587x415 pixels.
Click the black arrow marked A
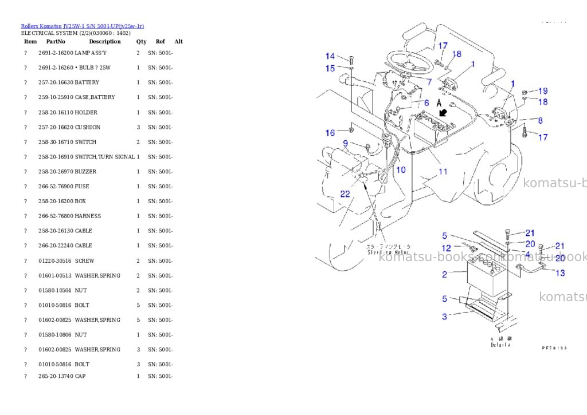443,112
